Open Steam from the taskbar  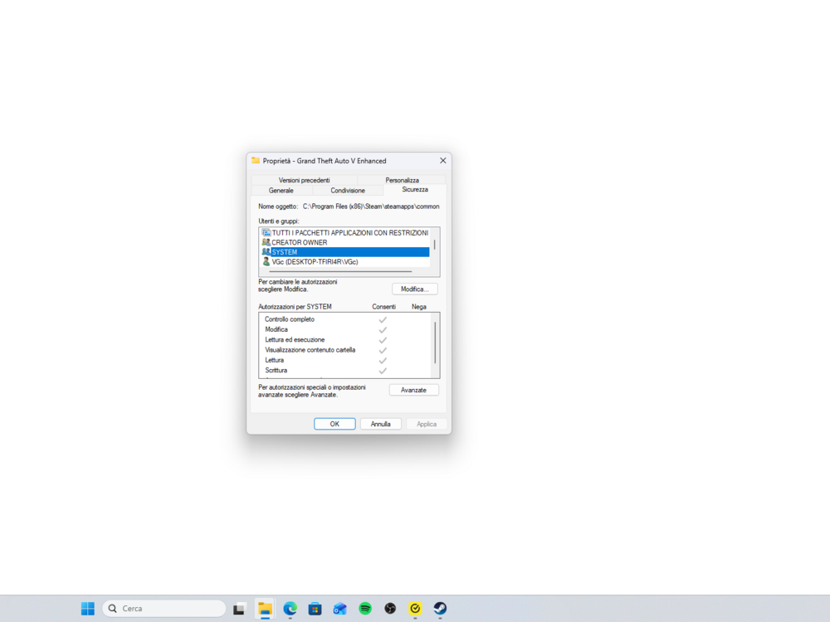[441, 608]
